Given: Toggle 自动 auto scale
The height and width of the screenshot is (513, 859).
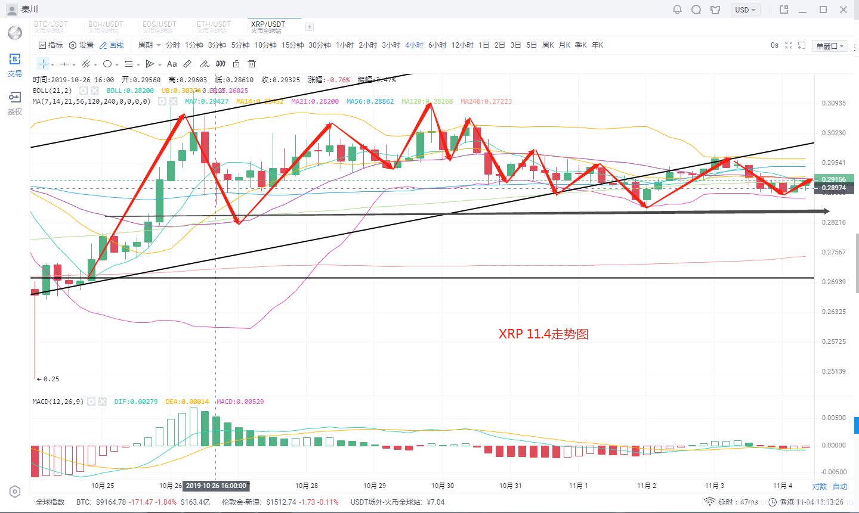Looking at the screenshot, I should click(x=840, y=487).
